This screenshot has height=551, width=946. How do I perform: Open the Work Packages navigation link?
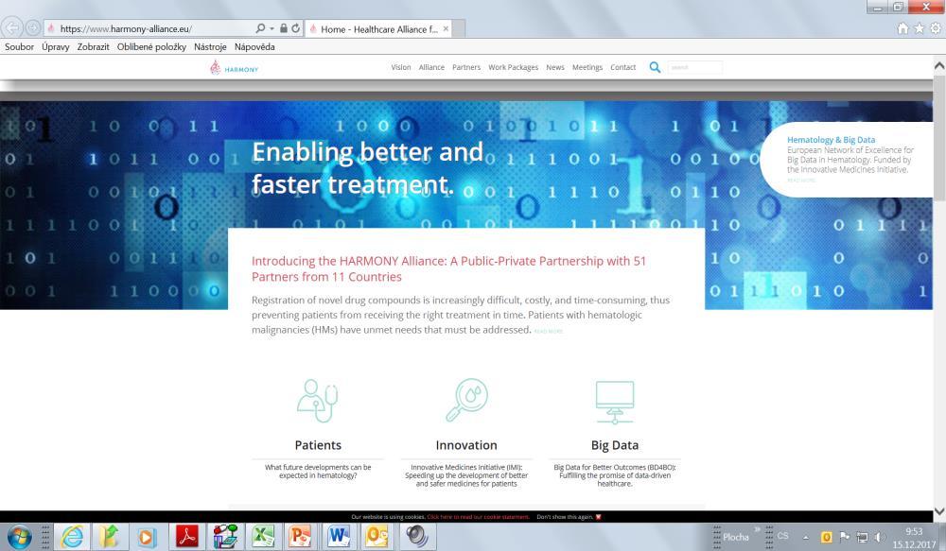tap(514, 67)
